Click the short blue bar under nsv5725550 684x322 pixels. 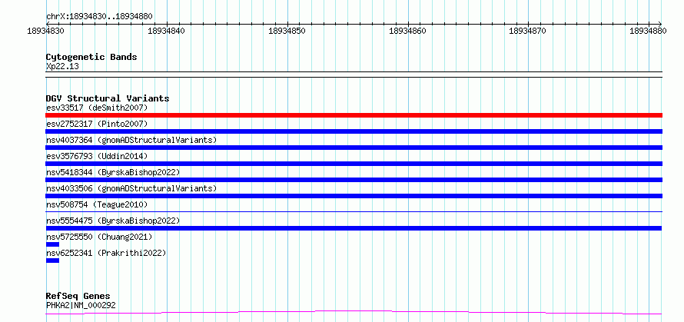point(52,244)
